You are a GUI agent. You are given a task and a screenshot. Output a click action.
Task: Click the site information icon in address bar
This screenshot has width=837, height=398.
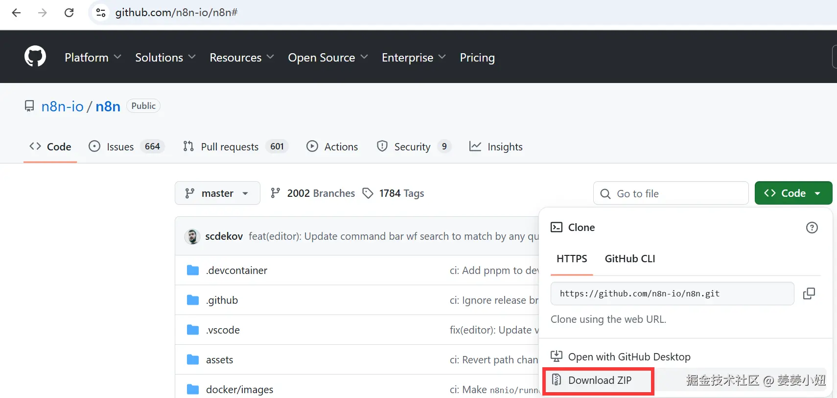[x=101, y=13]
